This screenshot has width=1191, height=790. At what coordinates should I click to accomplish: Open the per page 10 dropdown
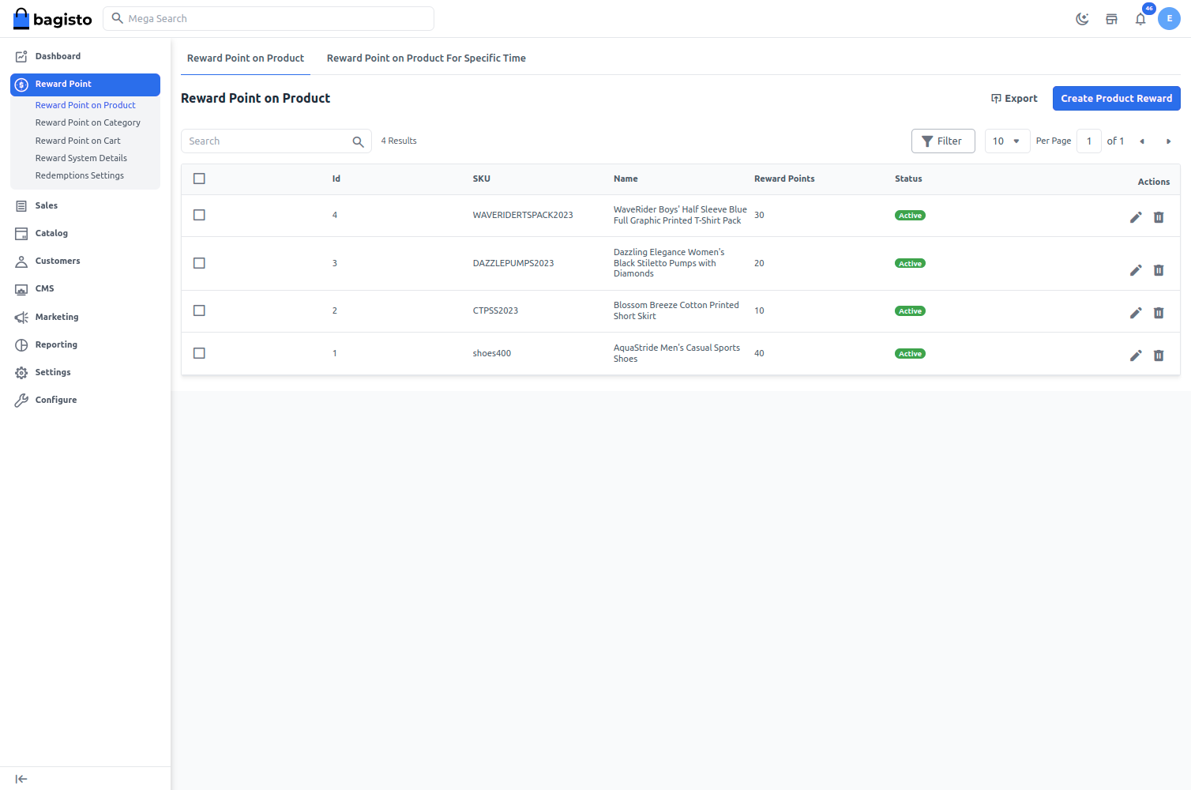[x=1007, y=141]
